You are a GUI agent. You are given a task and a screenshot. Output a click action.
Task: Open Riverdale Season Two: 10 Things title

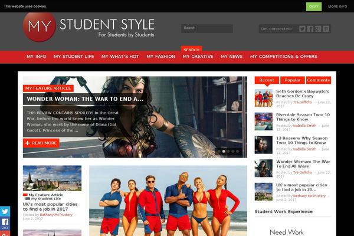303,117
